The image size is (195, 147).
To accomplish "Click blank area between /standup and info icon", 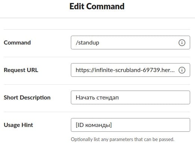I will [x=139, y=43].
